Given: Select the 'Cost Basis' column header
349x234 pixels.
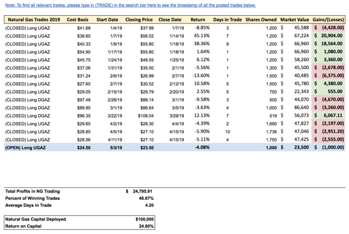Looking at the screenshot, I should click(77, 20).
